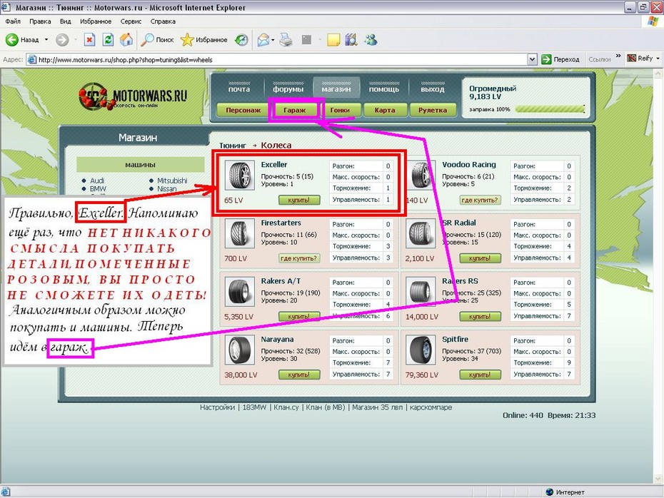This screenshot has height=498, width=664.
Task: Buy the Narayana tires
Action: pyautogui.click(x=299, y=375)
